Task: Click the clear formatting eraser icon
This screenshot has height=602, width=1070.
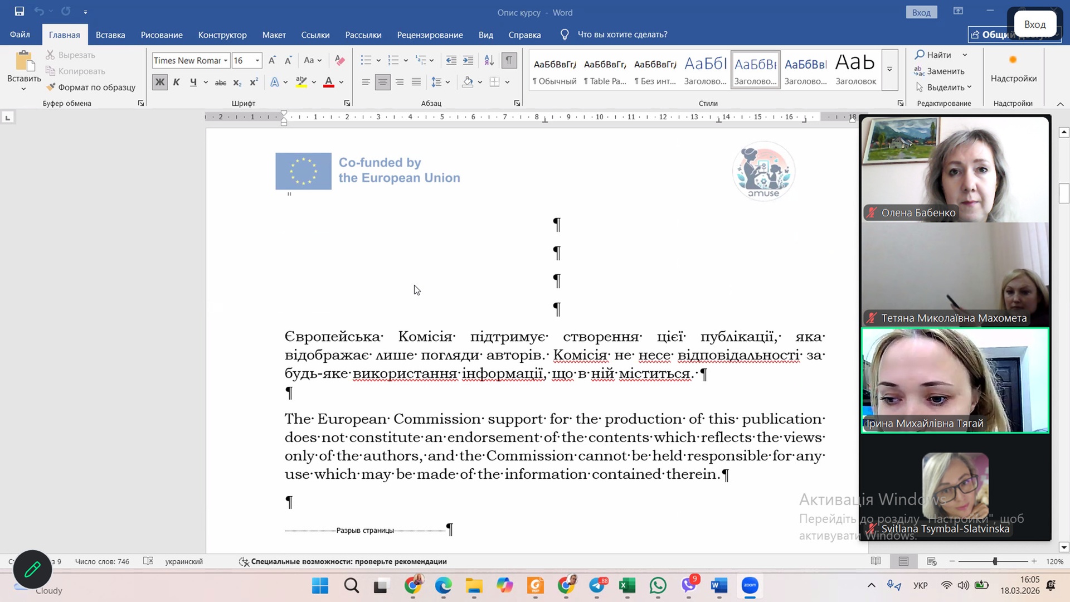Action: pyautogui.click(x=339, y=60)
